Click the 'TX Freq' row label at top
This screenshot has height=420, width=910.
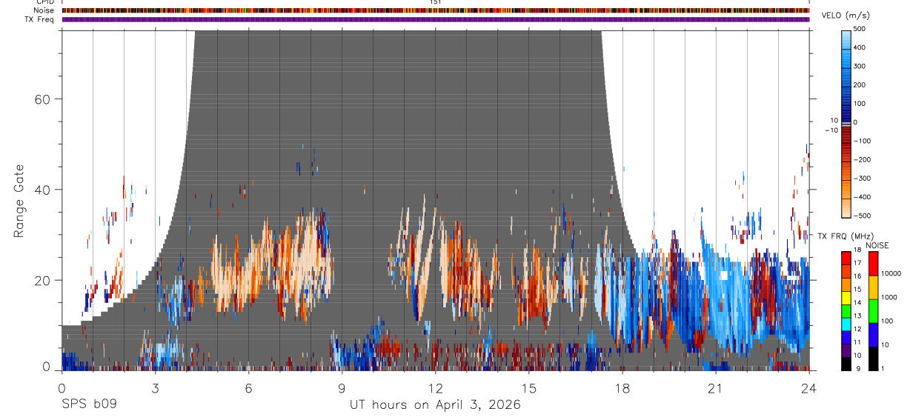[39, 19]
